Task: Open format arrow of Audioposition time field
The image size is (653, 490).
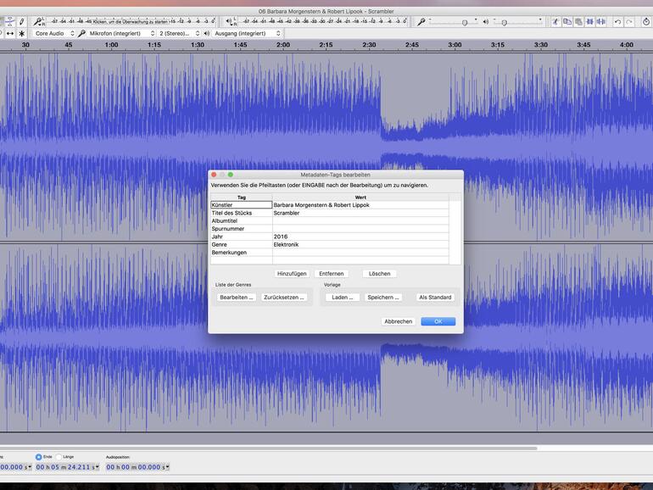Action: (x=167, y=467)
